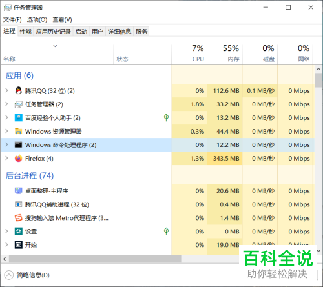The width and height of the screenshot is (323, 287).
Task: Open the 查看(V) menu
Action: (62, 20)
